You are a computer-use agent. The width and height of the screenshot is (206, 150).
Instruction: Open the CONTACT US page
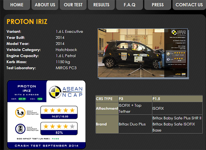click(189, 5)
